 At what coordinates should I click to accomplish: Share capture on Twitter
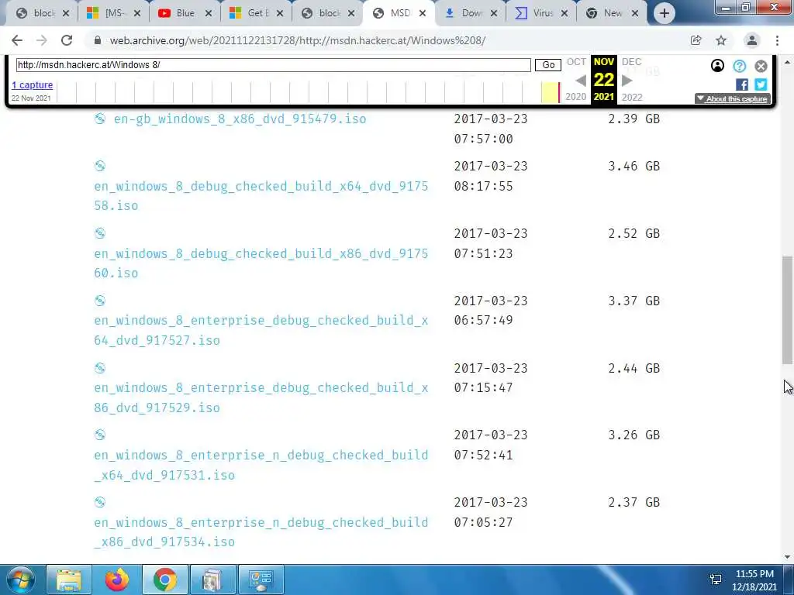pyautogui.click(x=761, y=84)
